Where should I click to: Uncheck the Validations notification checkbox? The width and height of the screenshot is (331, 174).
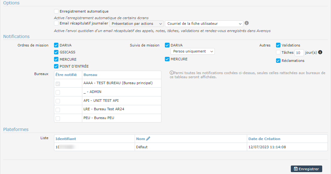pos(278,45)
